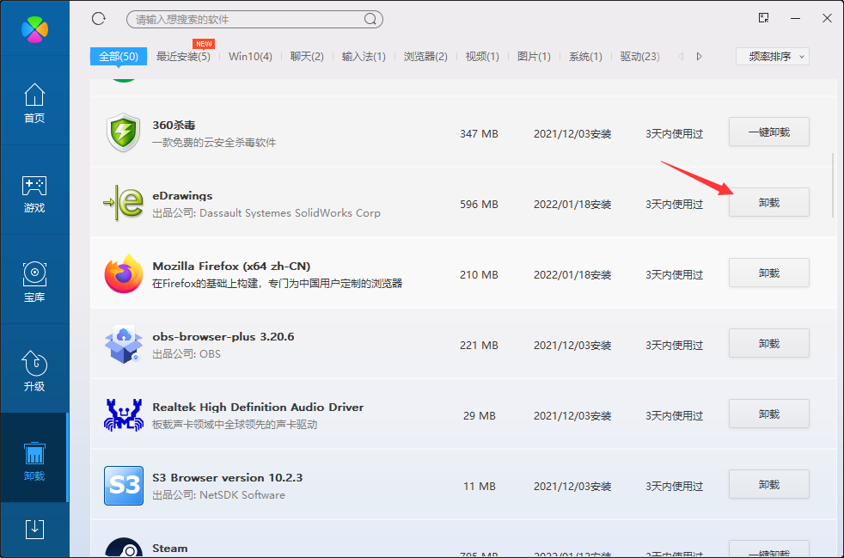The width and height of the screenshot is (844, 558).
Task: Click the 出品公司: OBS publisher text
Action: (187, 354)
